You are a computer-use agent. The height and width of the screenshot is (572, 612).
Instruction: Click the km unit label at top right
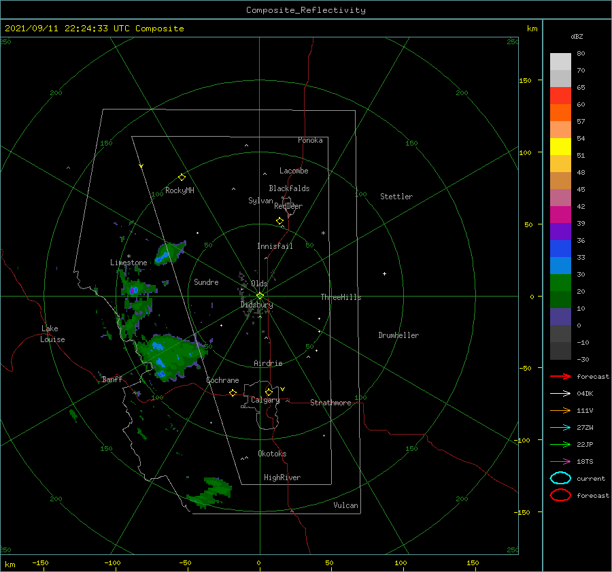click(x=532, y=29)
